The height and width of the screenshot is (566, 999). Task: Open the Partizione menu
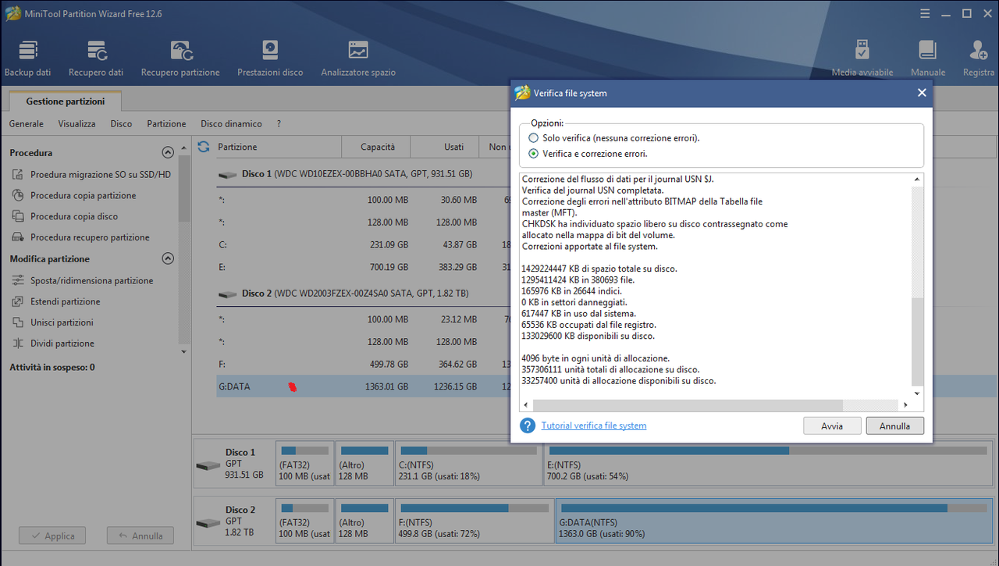click(x=166, y=124)
